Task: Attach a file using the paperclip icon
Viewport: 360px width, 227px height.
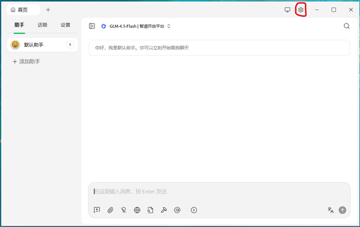Action: tap(110, 210)
